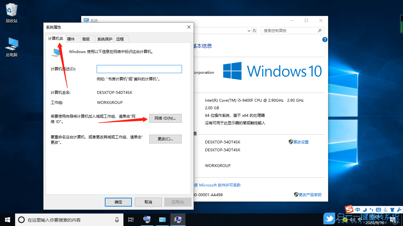Select the Remote Desktop taskbar icon
The image size is (403, 226).
tap(147, 220)
